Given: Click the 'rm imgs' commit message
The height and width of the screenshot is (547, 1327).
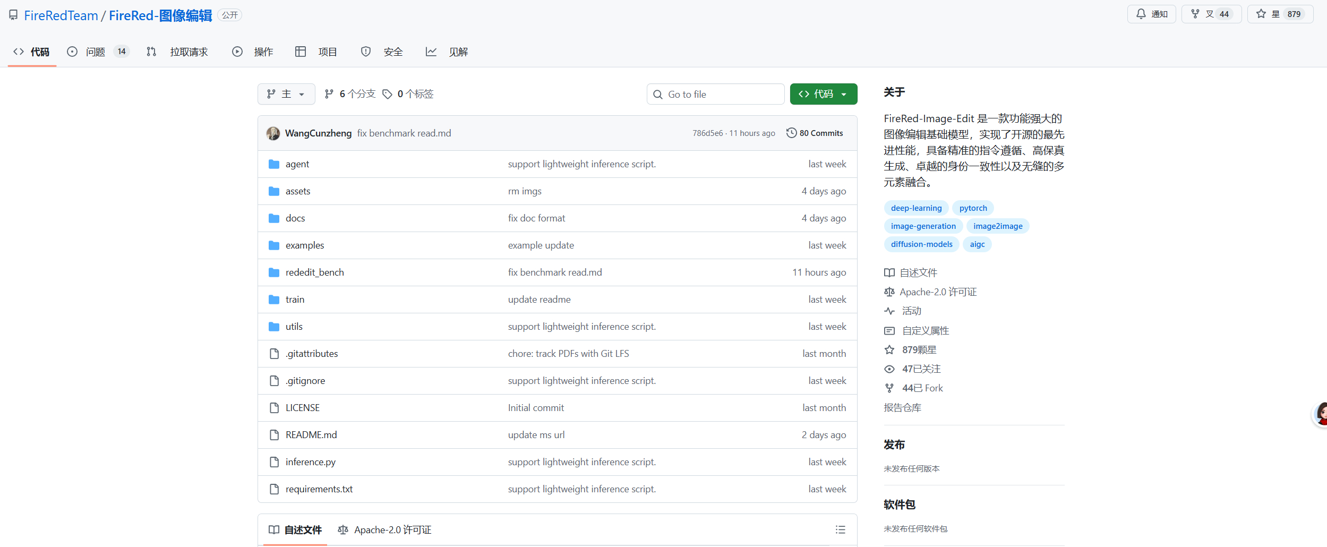Looking at the screenshot, I should (x=525, y=191).
